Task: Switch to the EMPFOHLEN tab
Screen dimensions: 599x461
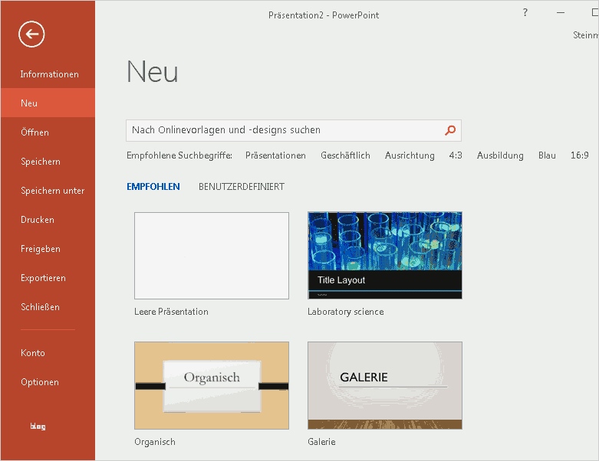Action: pos(153,186)
